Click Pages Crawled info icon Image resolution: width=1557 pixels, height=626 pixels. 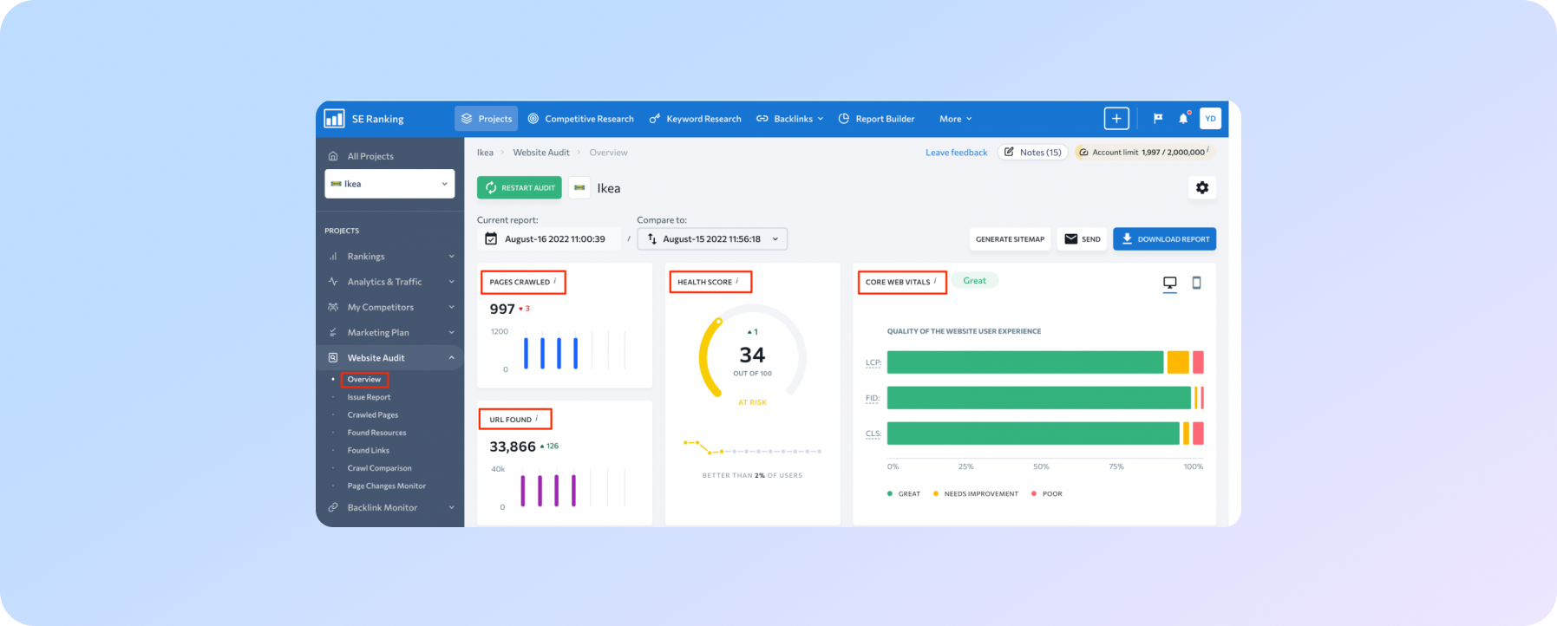click(555, 281)
